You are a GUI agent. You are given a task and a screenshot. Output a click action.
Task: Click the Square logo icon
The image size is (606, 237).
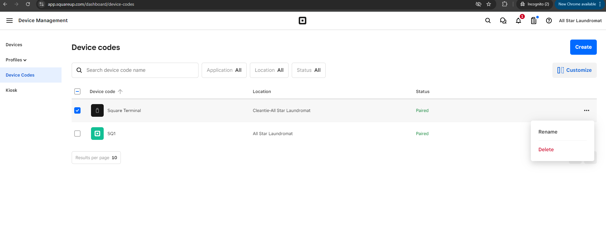click(x=303, y=21)
